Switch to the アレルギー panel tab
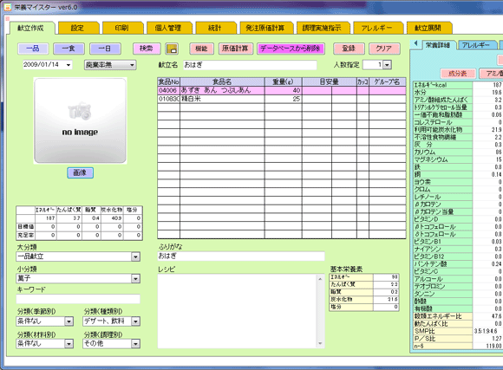The height and width of the screenshot is (370, 503). coord(476,45)
